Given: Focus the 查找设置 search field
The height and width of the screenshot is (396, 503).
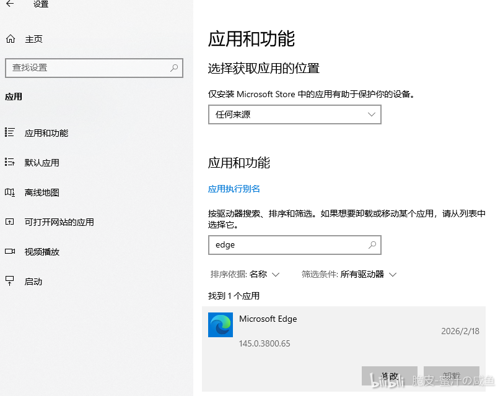Looking at the screenshot, I should [94, 68].
